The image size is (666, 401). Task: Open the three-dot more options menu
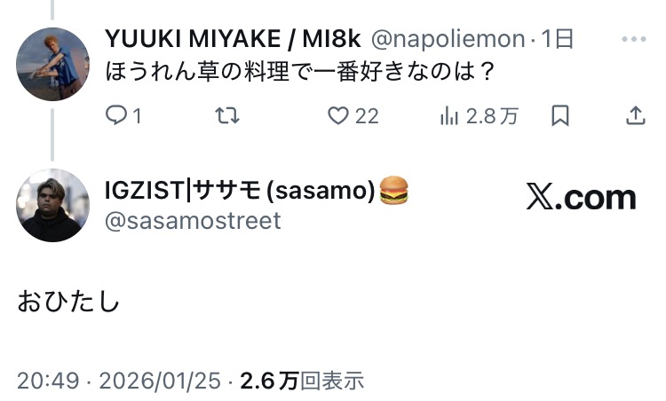point(635,40)
